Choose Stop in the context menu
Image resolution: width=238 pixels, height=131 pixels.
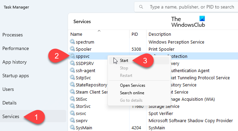(139, 68)
